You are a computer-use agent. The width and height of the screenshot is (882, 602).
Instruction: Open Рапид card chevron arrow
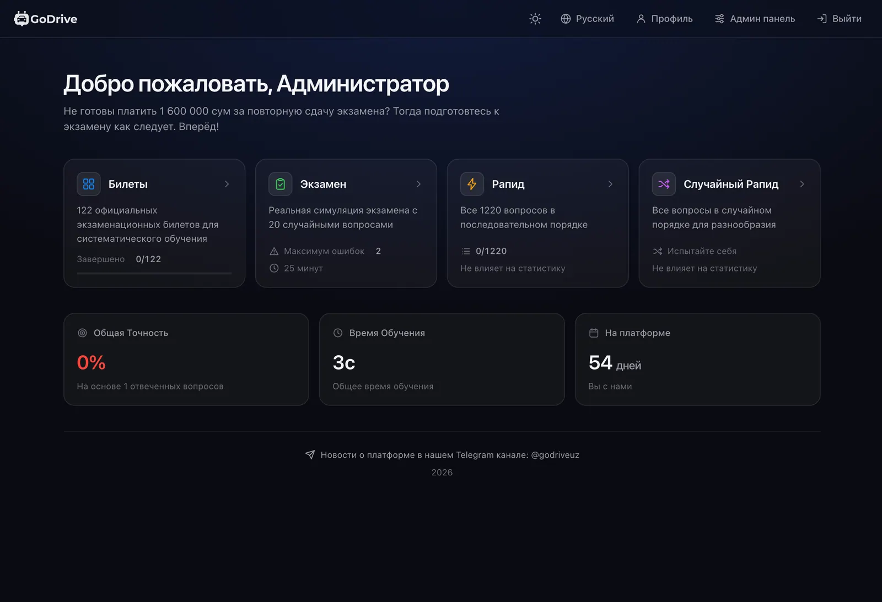coord(610,184)
